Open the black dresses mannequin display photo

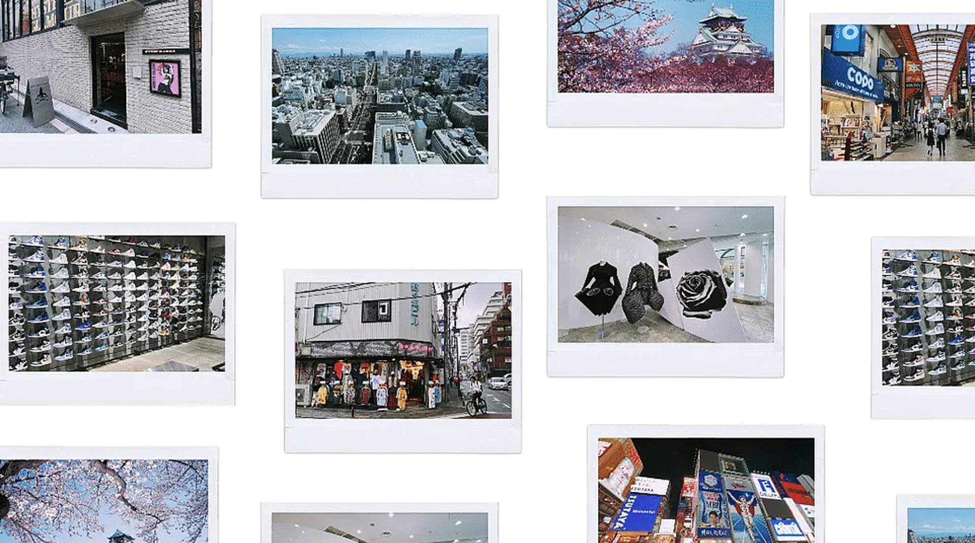[x=665, y=274]
